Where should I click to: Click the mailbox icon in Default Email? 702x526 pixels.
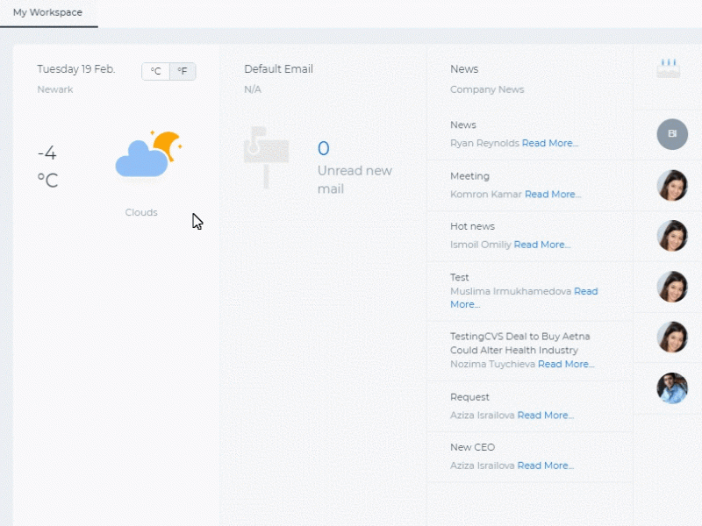266,158
